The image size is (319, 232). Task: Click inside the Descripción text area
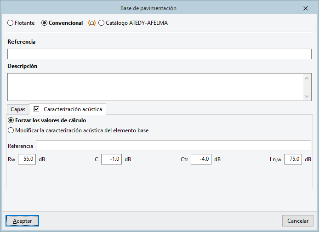(155, 87)
